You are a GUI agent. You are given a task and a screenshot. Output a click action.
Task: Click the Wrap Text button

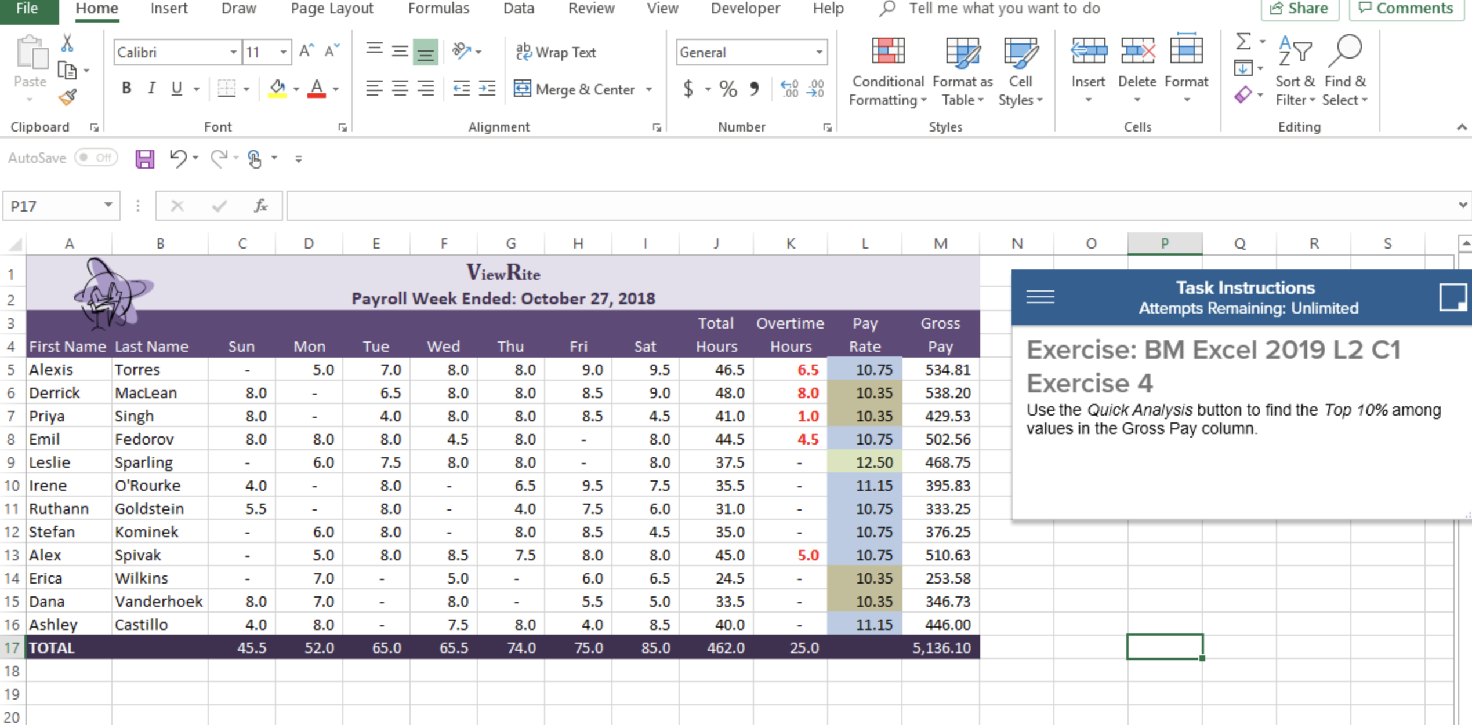556,52
